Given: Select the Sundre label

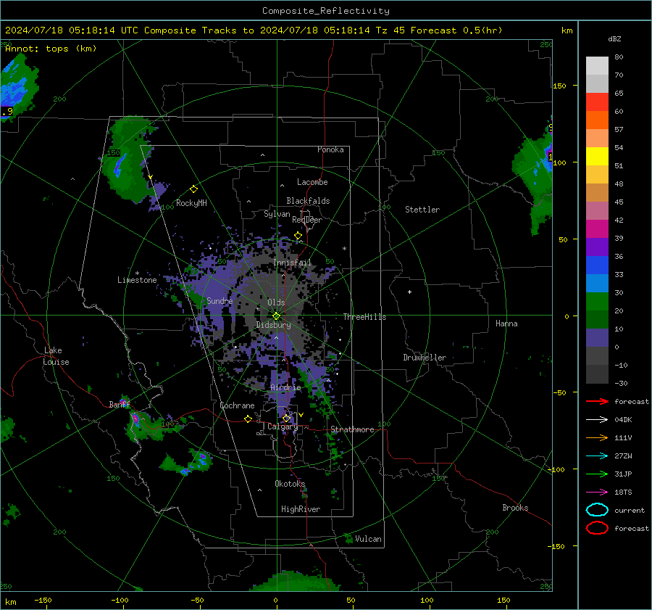Looking at the screenshot, I should [x=220, y=301].
